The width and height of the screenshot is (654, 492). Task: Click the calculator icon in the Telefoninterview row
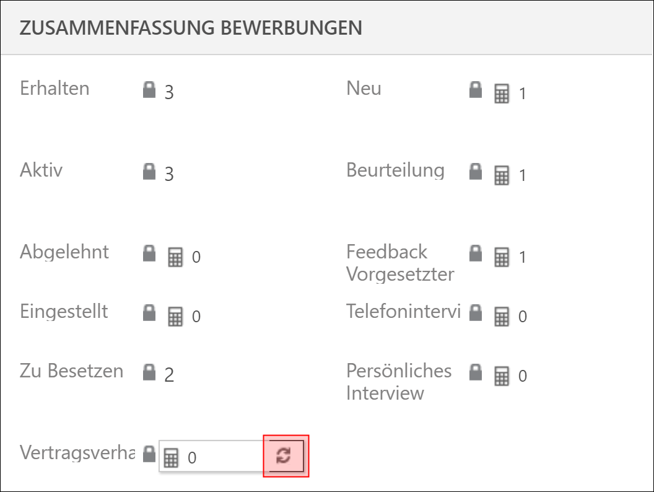click(x=502, y=316)
